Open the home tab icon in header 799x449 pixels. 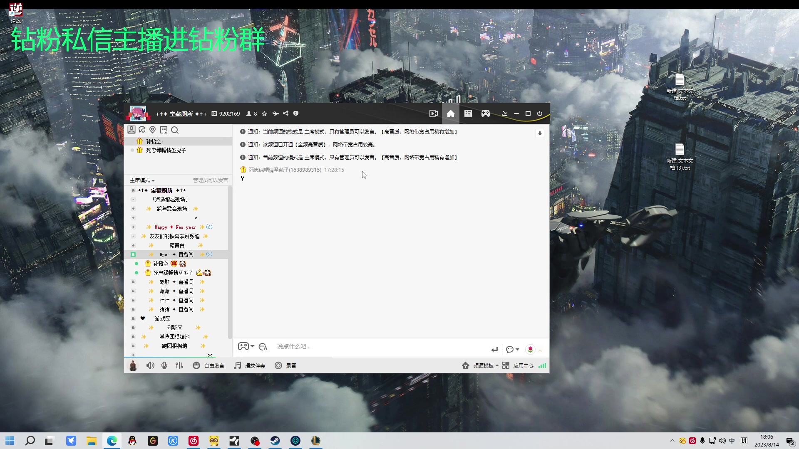coord(450,113)
